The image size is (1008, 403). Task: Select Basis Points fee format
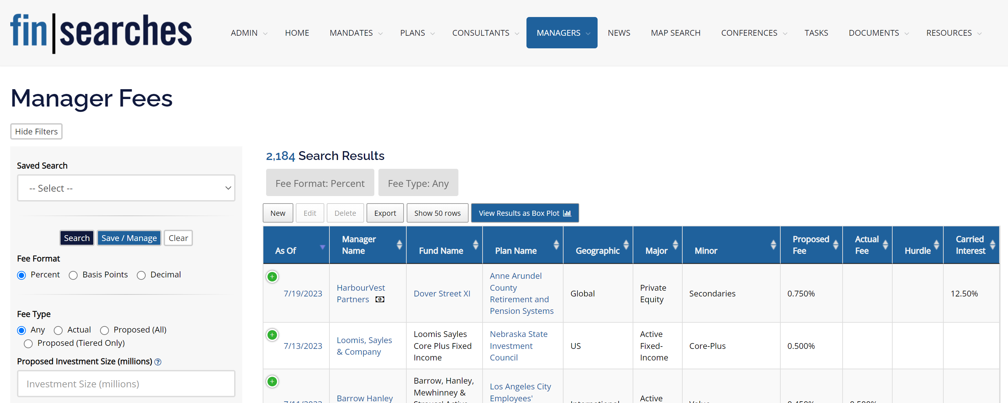point(73,275)
